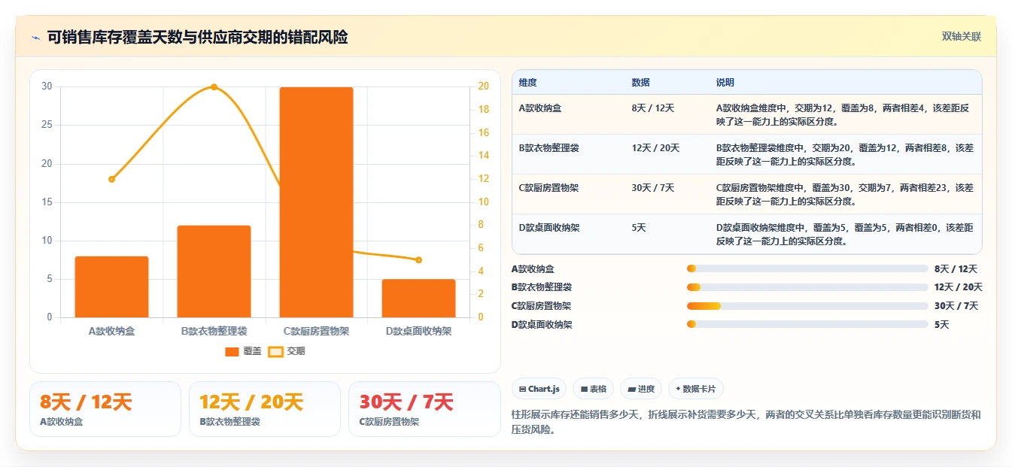Click table value 5天
Screen dimensions: 1012x467
tap(639, 227)
